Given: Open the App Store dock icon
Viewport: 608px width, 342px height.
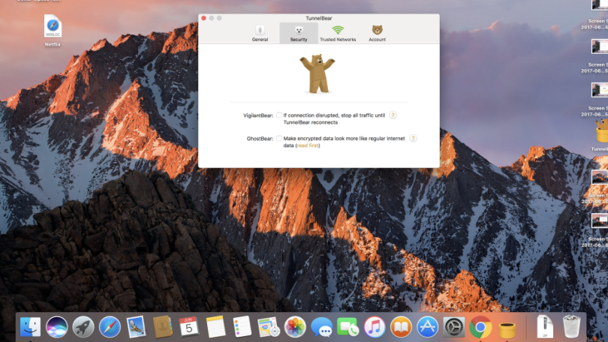Looking at the screenshot, I should (427, 327).
